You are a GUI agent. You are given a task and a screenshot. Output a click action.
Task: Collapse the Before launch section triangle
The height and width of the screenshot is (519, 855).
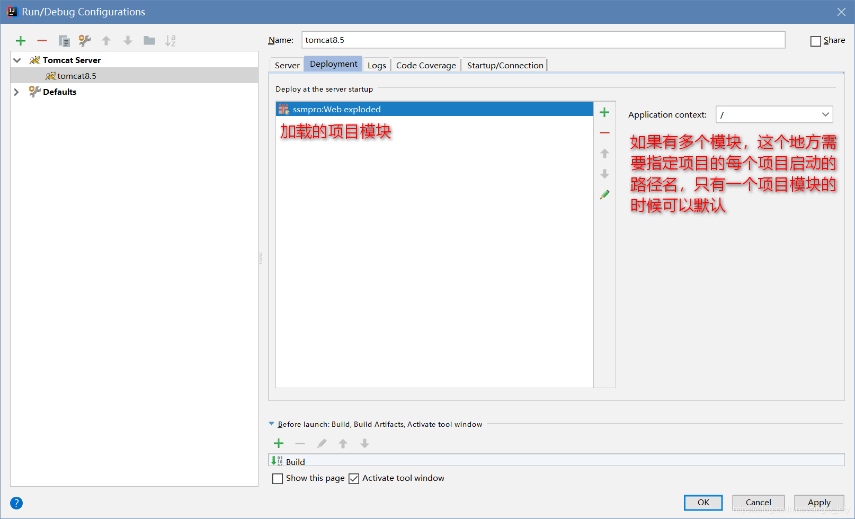tap(272, 424)
